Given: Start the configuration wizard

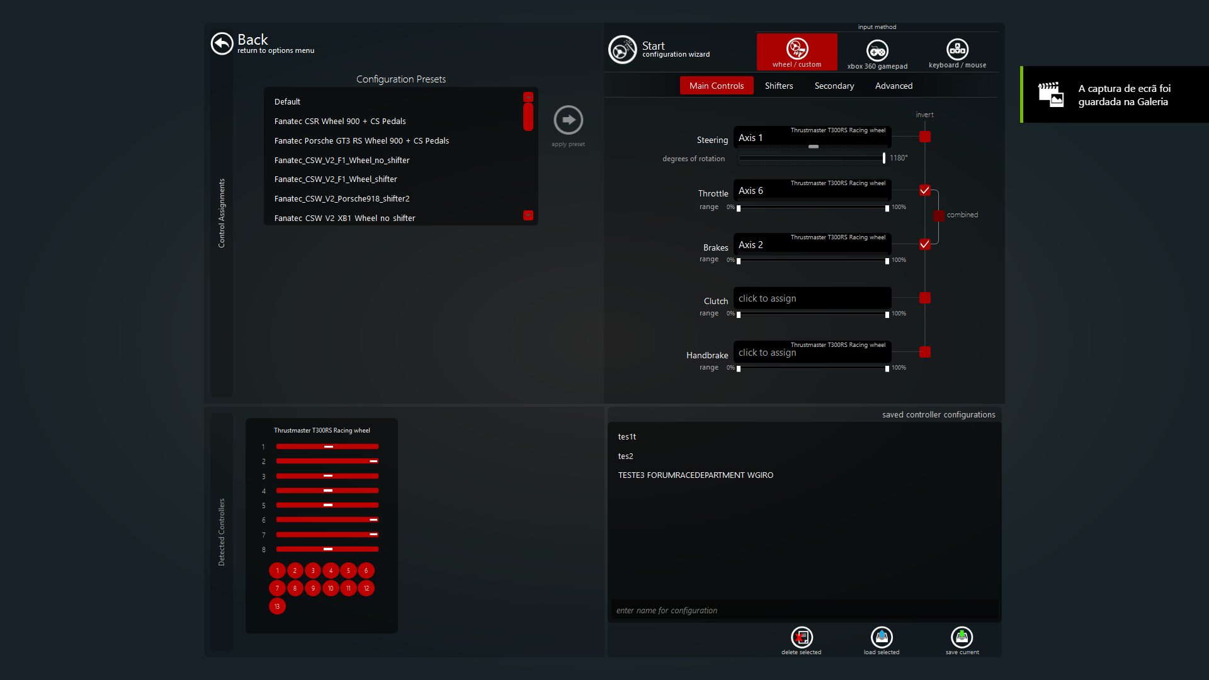Looking at the screenshot, I should tap(623, 50).
